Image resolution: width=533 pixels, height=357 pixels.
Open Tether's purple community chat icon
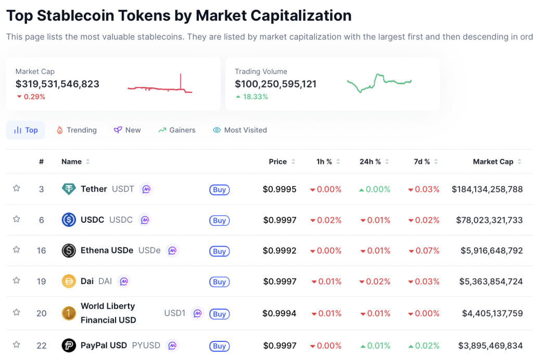click(x=146, y=189)
